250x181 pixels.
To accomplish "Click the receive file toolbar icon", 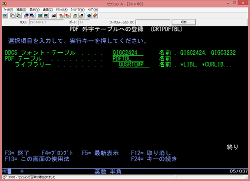I will click(x=32, y=16).
